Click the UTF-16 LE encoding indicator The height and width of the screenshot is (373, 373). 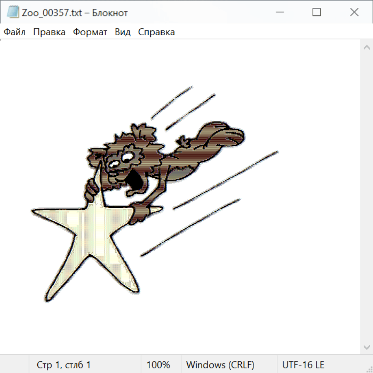tap(303, 365)
